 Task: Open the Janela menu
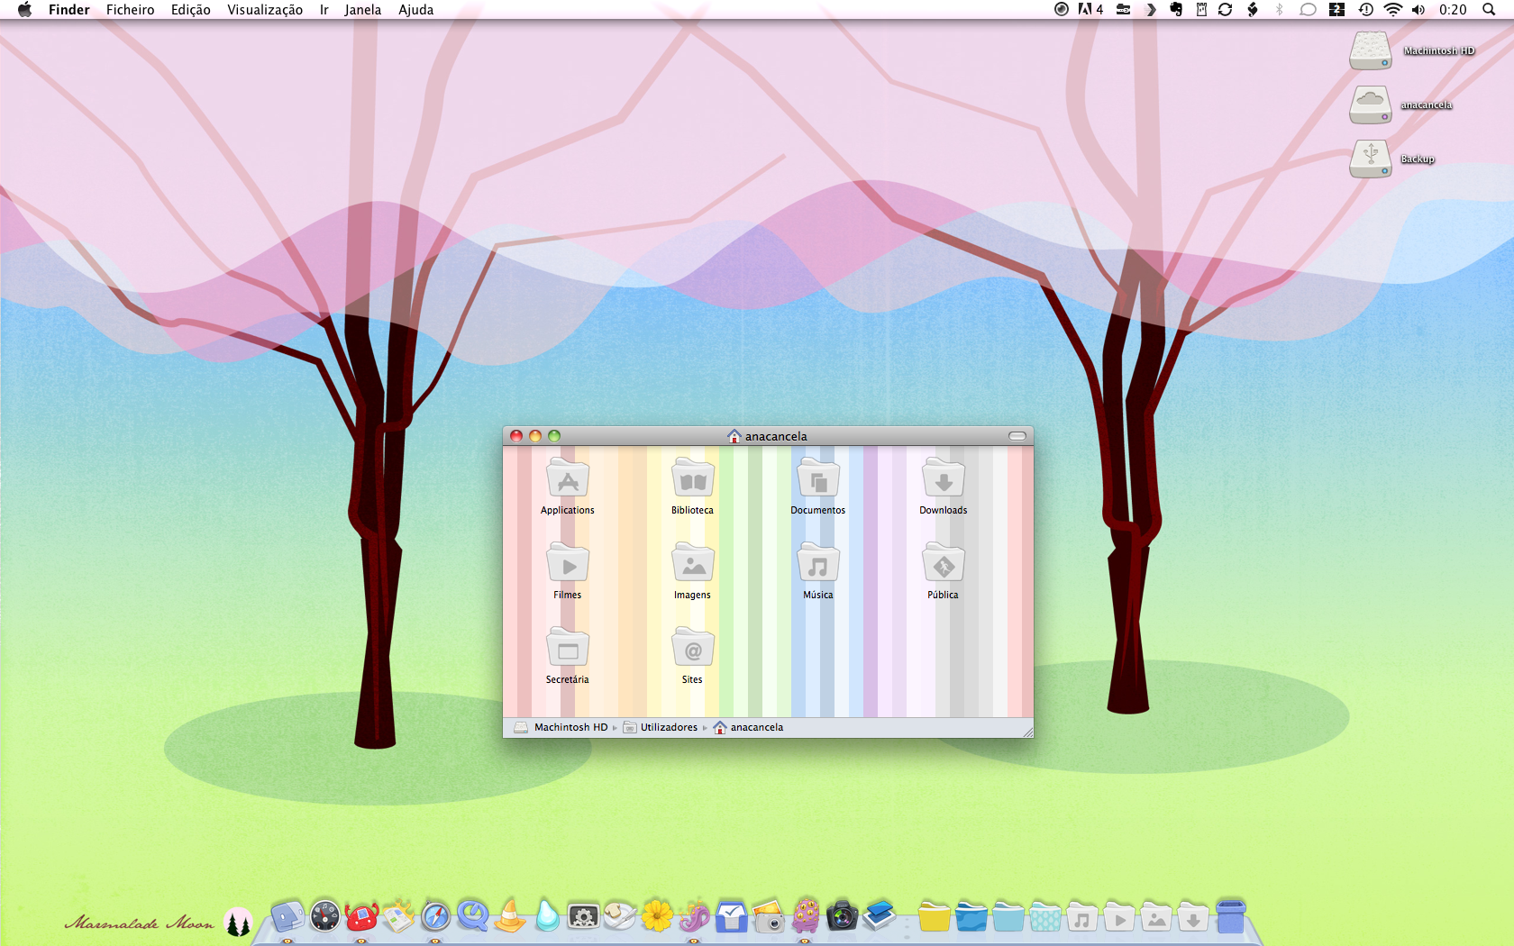tap(363, 10)
